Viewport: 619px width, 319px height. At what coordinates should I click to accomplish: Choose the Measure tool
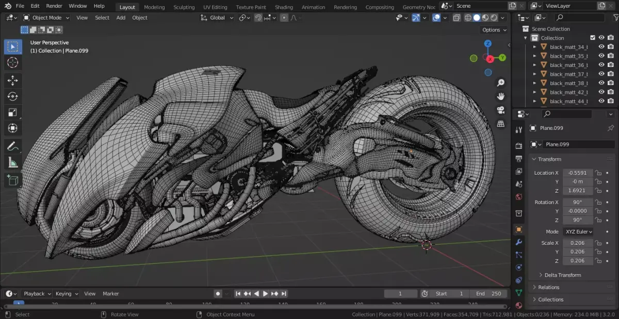(x=13, y=163)
